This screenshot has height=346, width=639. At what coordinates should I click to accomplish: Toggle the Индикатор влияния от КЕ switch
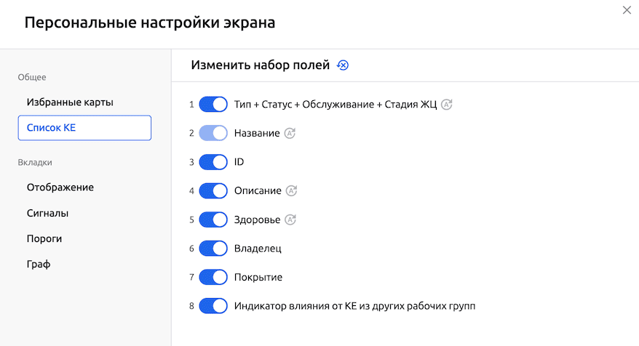click(213, 306)
